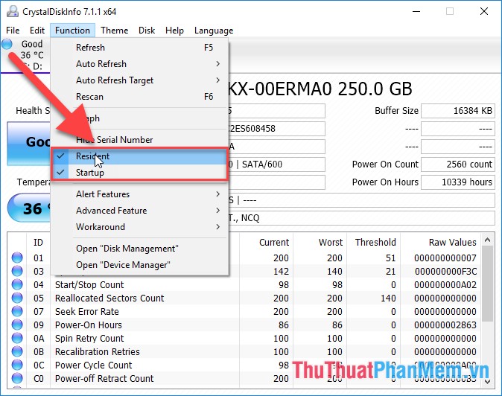Screen dimensions: 502x396
Task: Click the 36 °C temperature button
Action: click(30, 208)
